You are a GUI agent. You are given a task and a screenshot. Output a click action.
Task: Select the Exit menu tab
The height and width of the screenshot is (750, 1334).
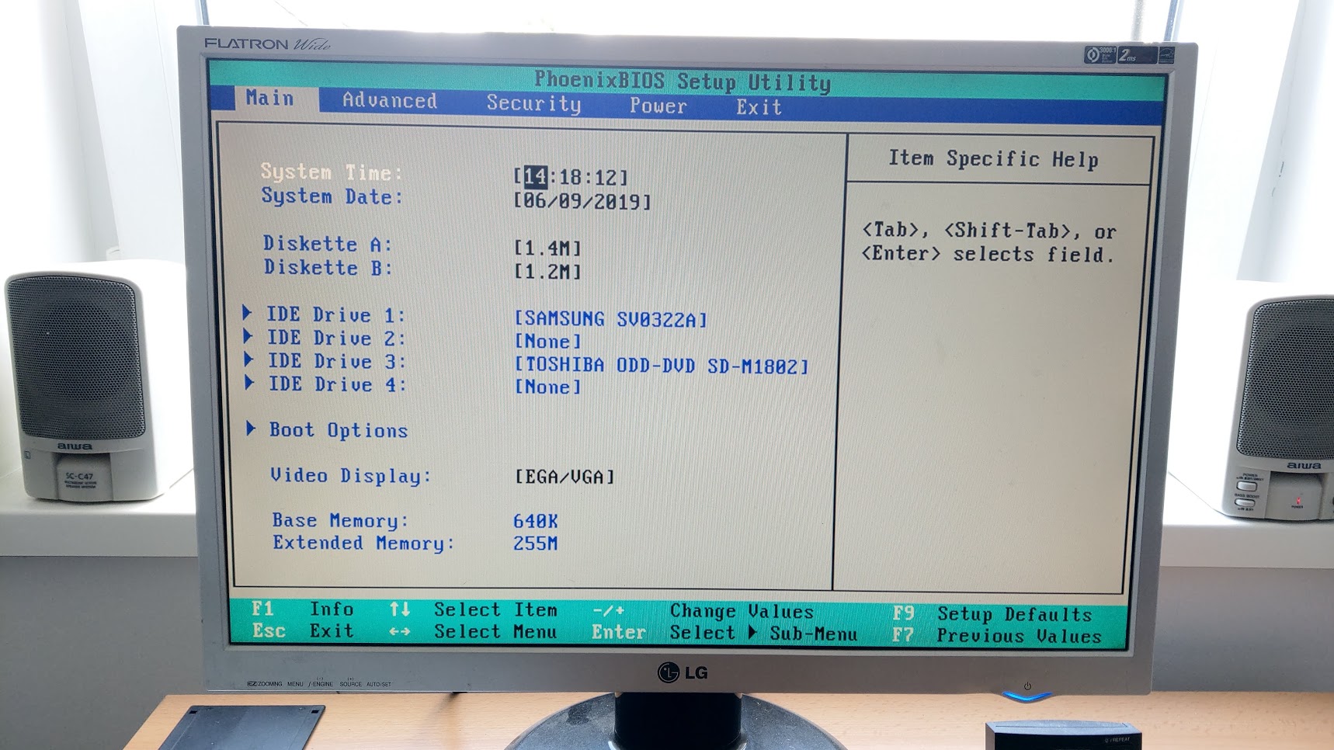click(x=759, y=107)
